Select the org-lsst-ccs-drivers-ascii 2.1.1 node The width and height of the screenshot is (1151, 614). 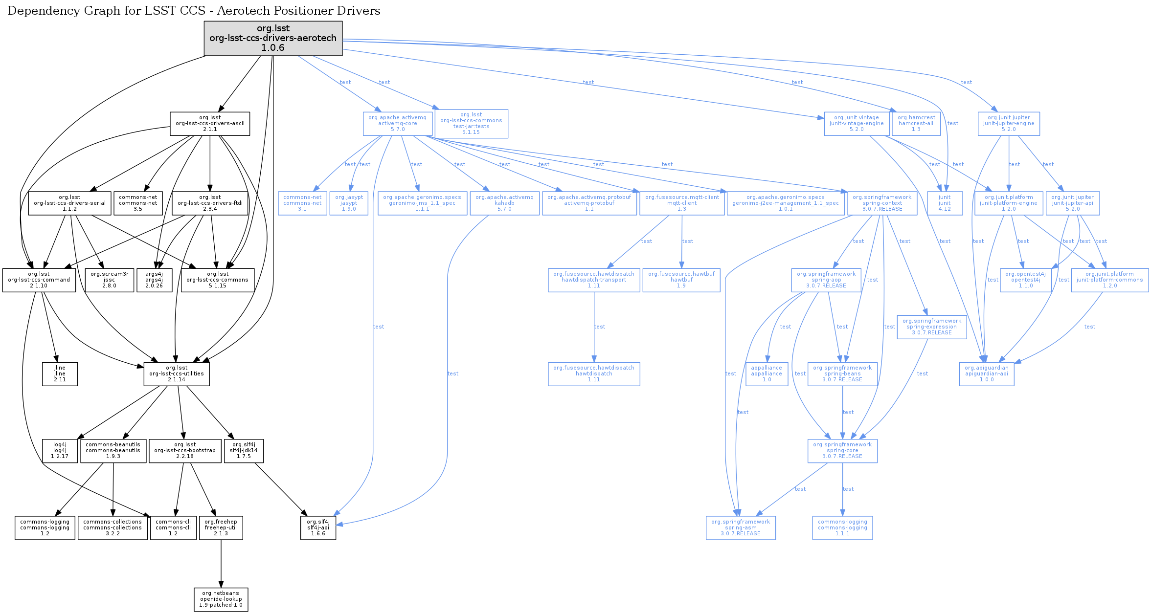[210, 124]
